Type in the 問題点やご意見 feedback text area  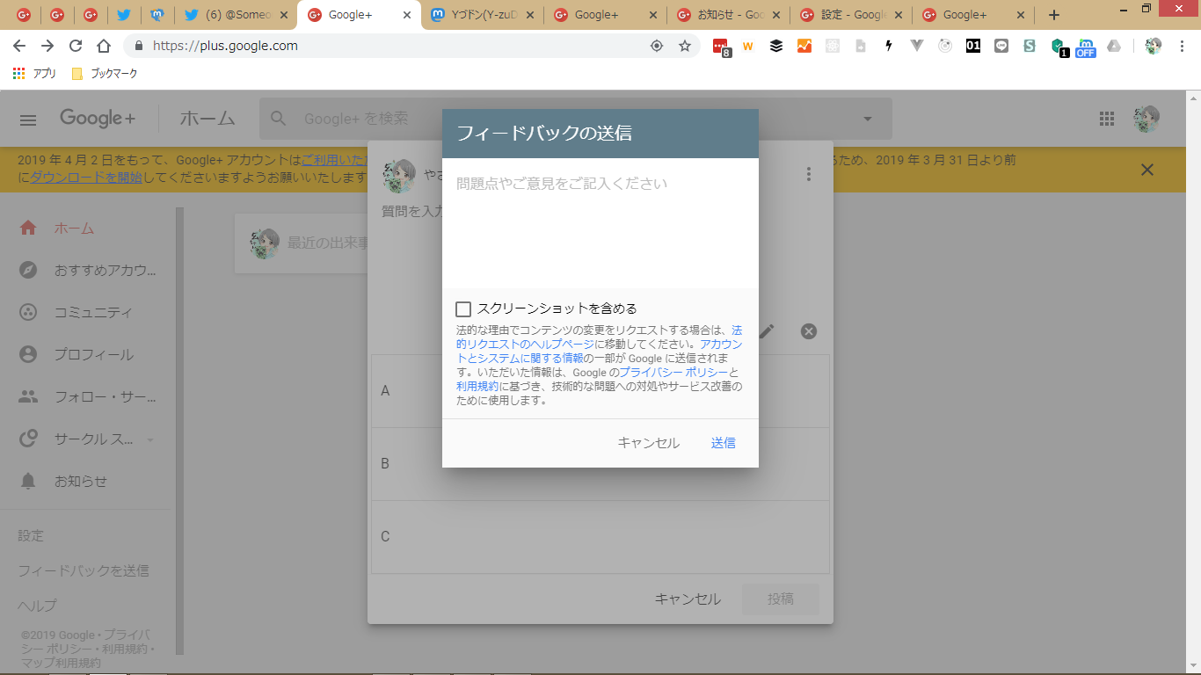tap(600, 223)
